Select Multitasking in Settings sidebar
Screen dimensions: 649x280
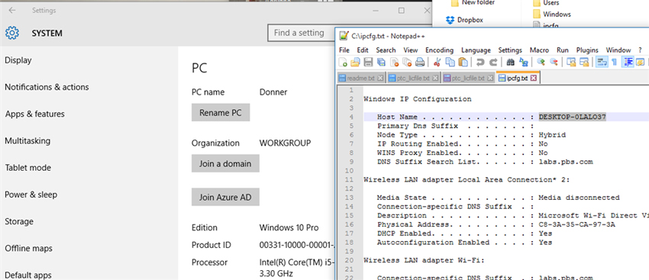click(x=27, y=141)
